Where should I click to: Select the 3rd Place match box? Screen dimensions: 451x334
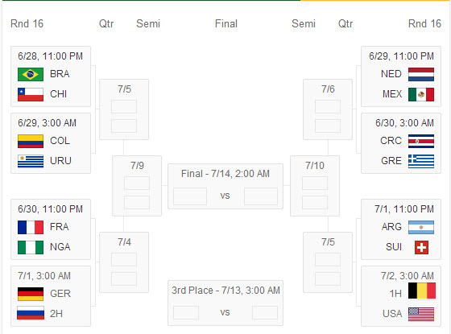tap(225, 303)
